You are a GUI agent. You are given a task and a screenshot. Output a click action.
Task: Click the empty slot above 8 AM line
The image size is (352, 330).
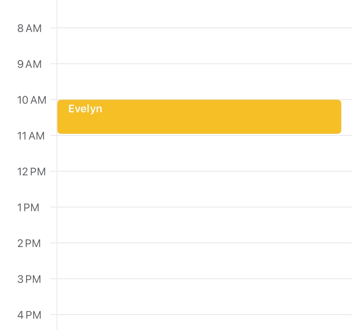[204, 13]
